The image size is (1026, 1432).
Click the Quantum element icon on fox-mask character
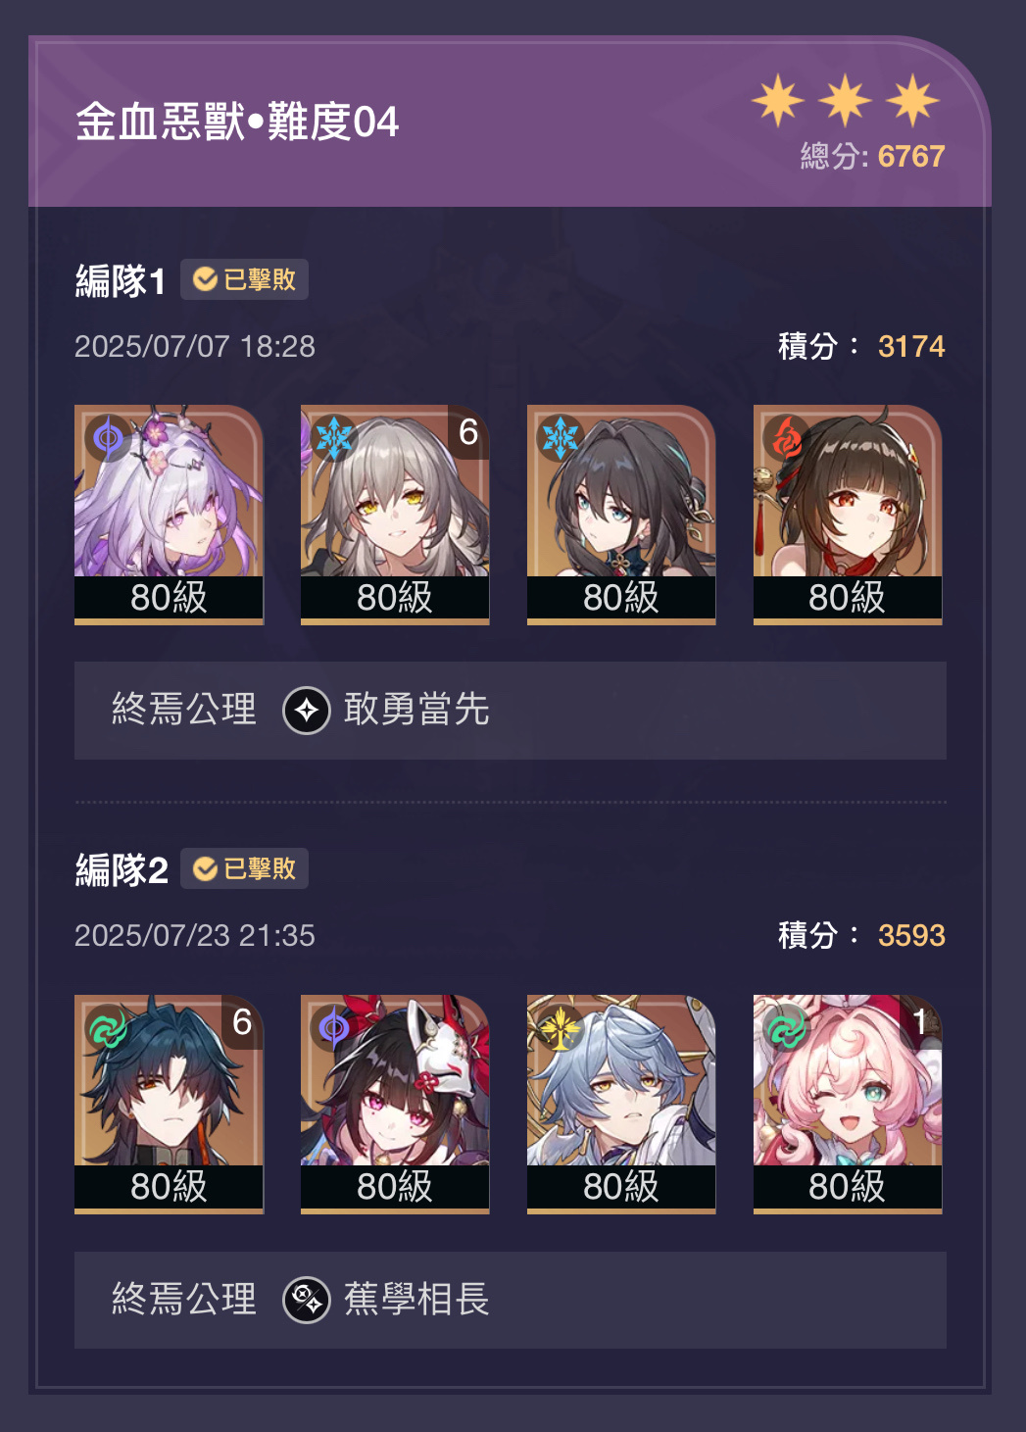click(x=334, y=1028)
